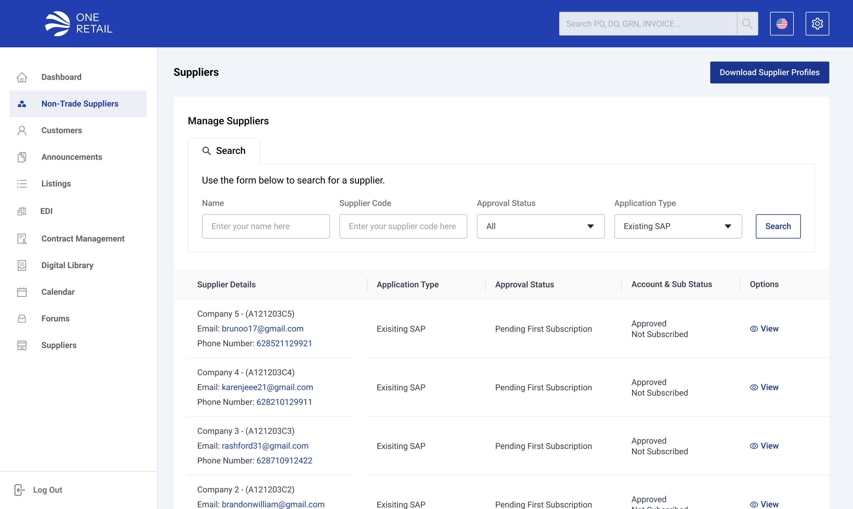Select Non-Trade Suppliers in the sidebar
This screenshot has width=853, height=509.
coord(80,104)
